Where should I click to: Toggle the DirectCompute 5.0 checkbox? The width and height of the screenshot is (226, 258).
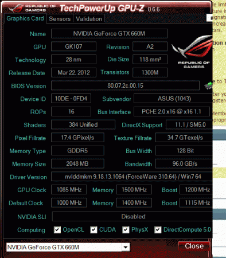click(x=158, y=229)
